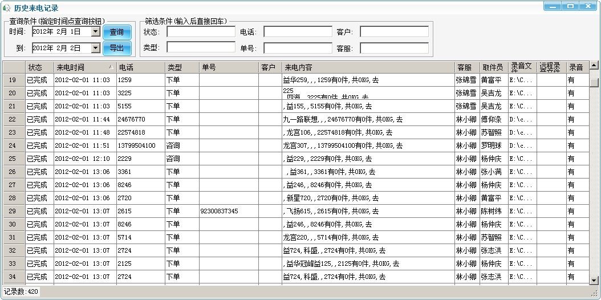Click content cell ,飞扬615,,2615有0件
The width and height of the screenshot is (601, 300).
368,211
